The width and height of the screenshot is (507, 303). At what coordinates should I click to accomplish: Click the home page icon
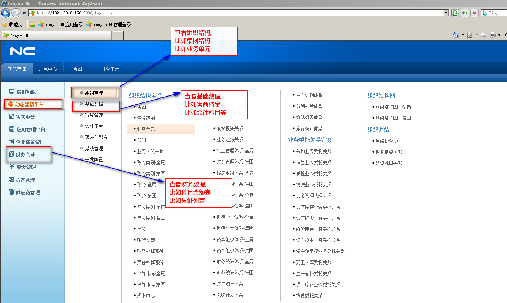coord(456,35)
